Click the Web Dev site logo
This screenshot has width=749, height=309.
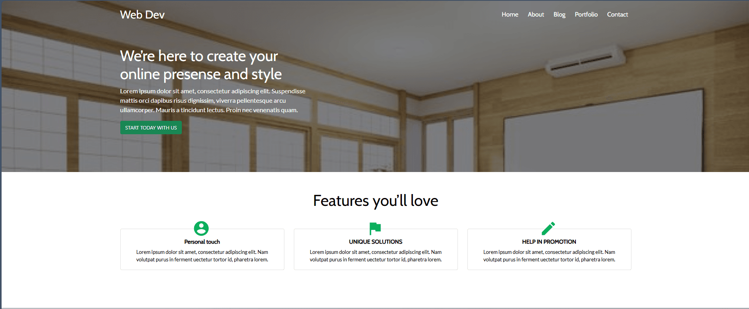pos(142,15)
